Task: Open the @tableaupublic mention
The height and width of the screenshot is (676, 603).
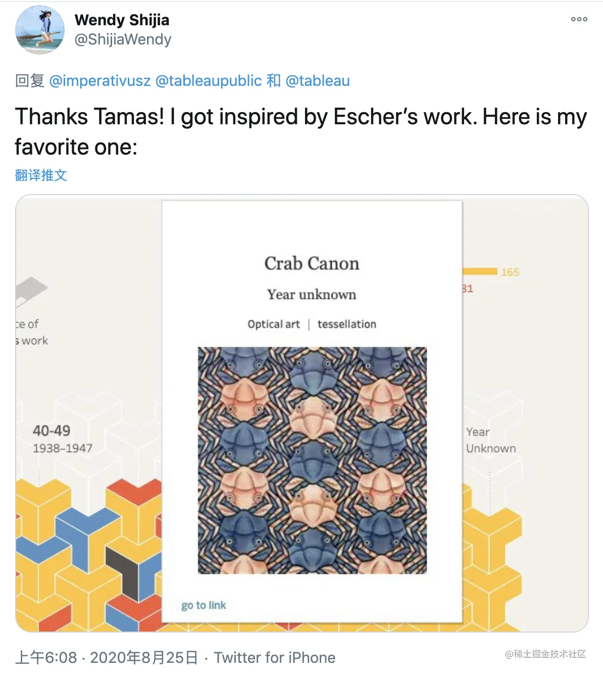Action: click(x=209, y=81)
